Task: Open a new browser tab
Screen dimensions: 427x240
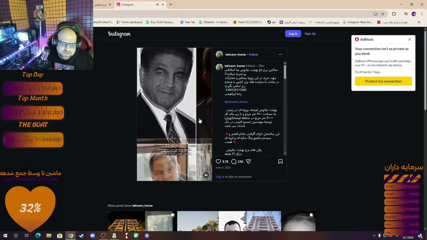Action: click(x=171, y=5)
